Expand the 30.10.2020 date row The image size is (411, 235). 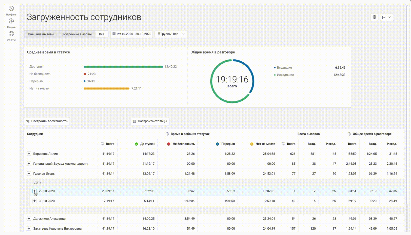(x=35, y=201)
